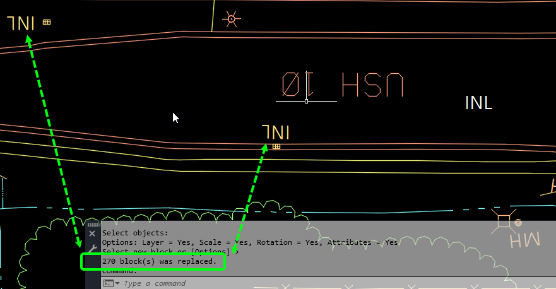Click the command prompt icon
This screenshot has height=289, width=556.
(x=107, y=283)
